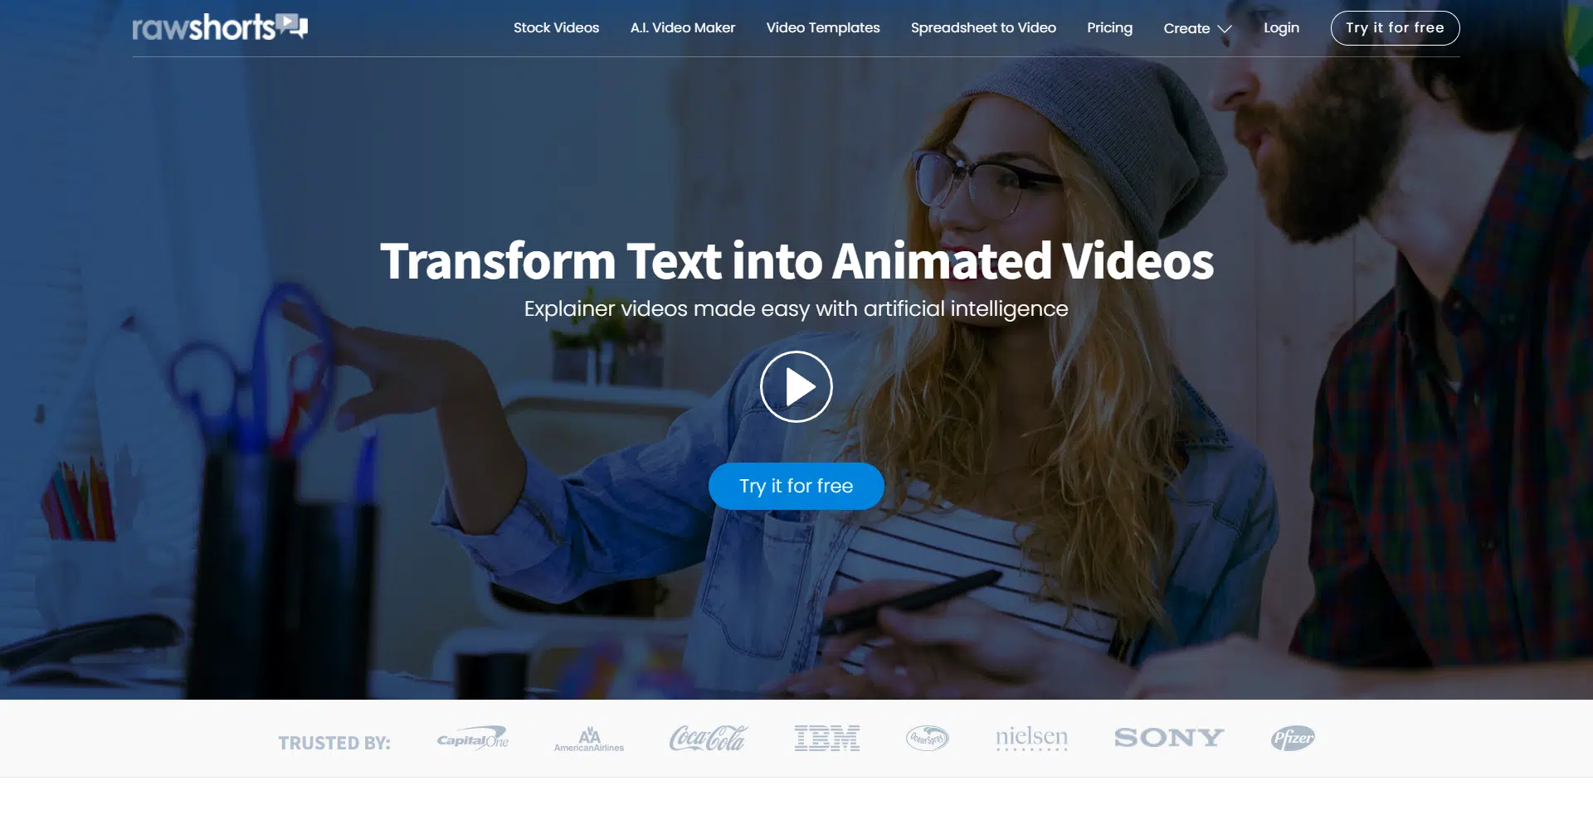
Task: Click the Nielsen logo
Action: pos(1031,738)
